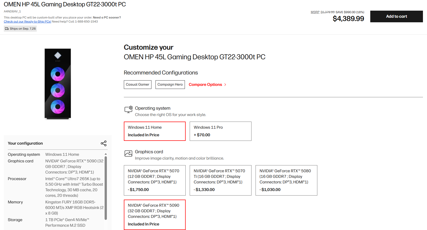Click the Your configuration heading
The width and height of the screenshot is (427, 230).
tap(25, 143)
